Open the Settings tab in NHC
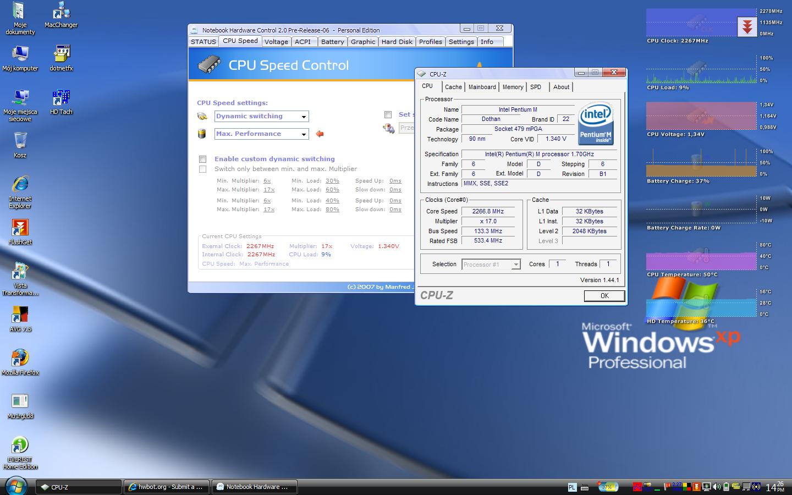 pyautogui.click(x=461, y=42)
